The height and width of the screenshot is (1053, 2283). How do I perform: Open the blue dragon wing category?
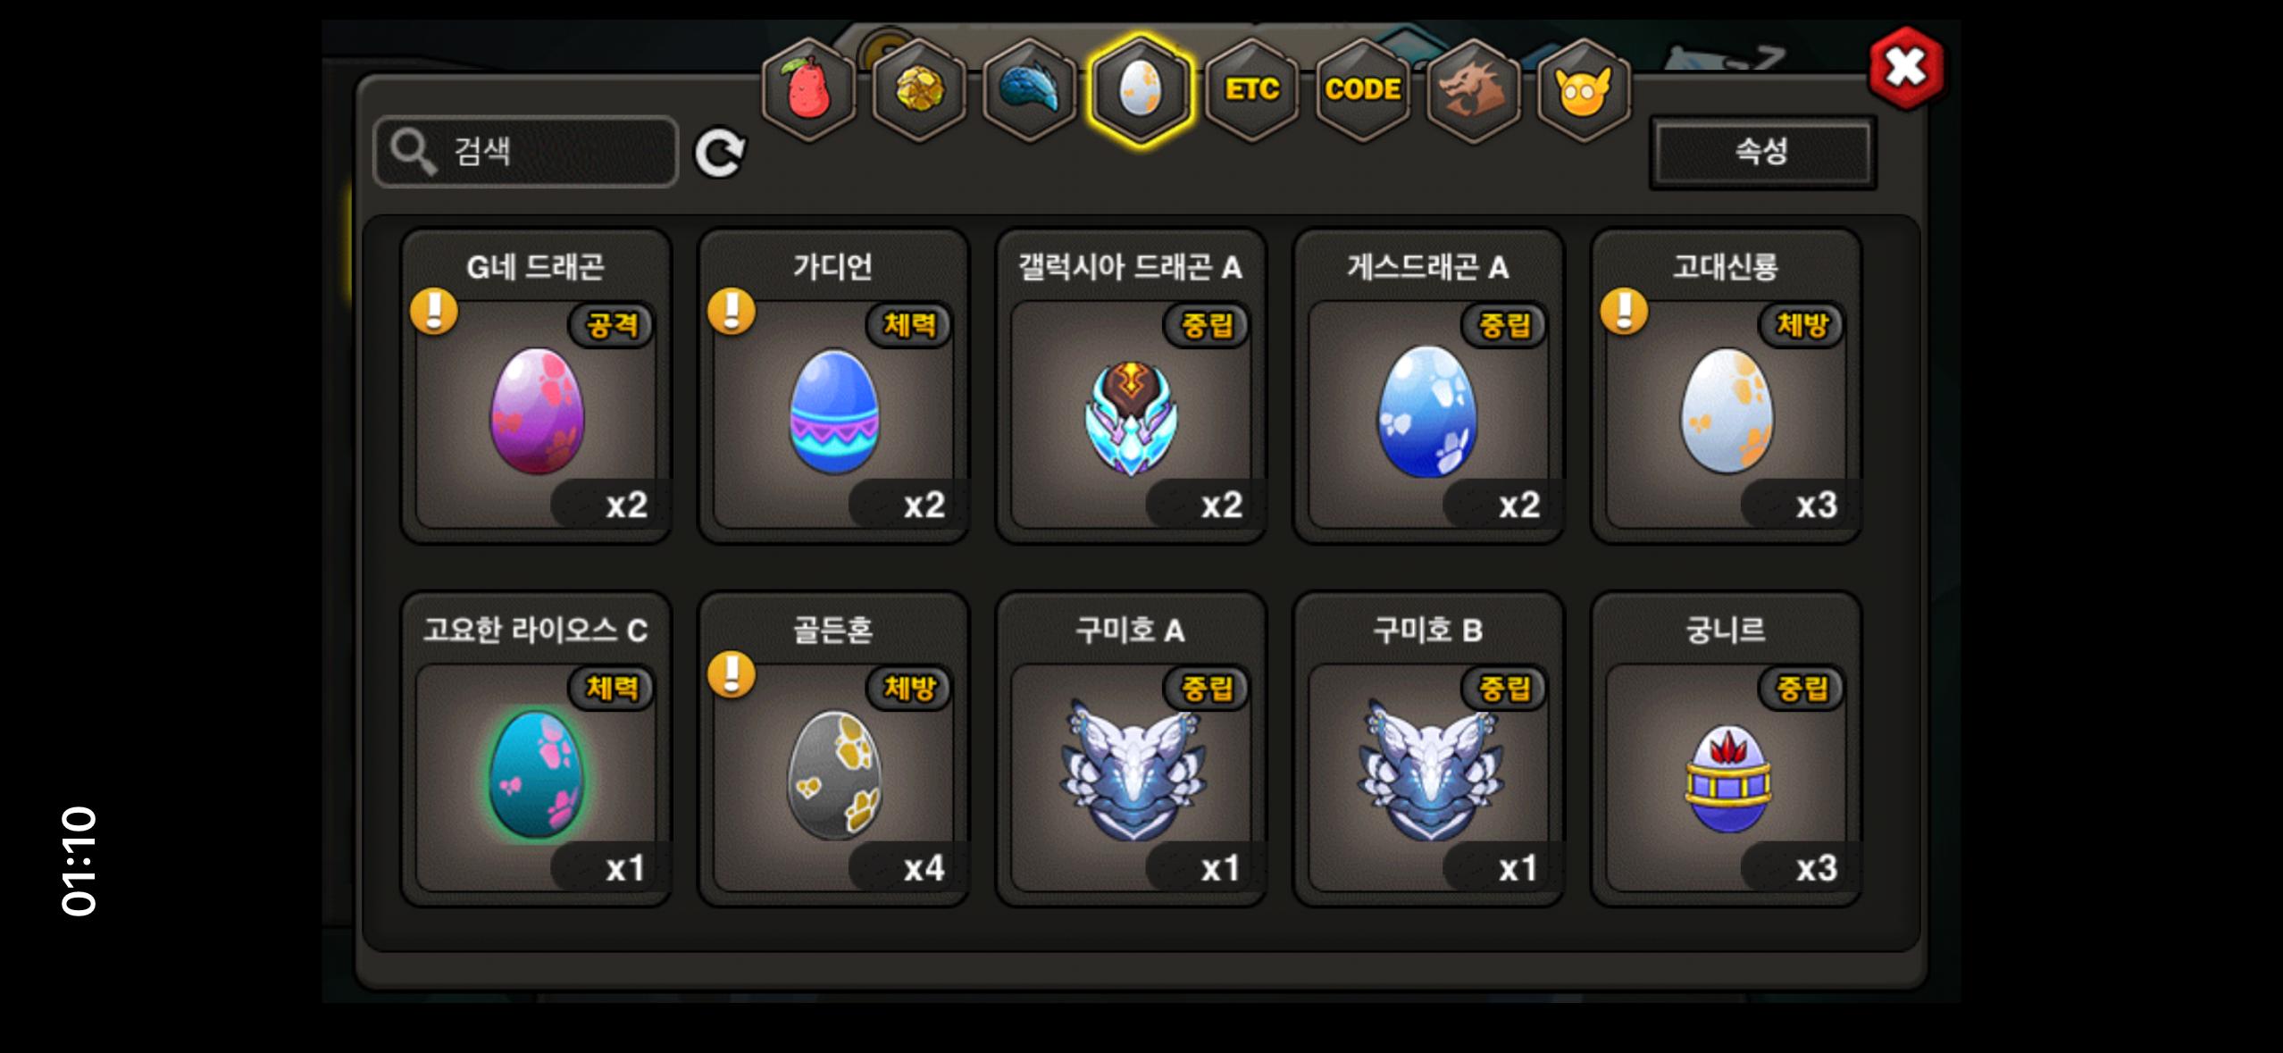pyautogui.click(x=1030, y=89)
